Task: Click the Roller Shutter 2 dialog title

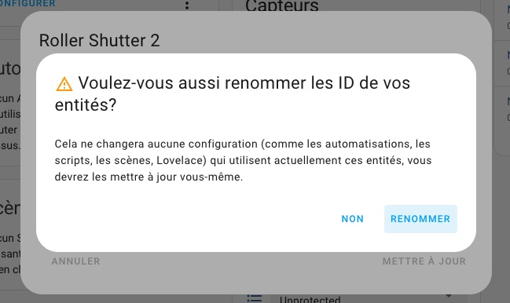Action: coord(99,41)
